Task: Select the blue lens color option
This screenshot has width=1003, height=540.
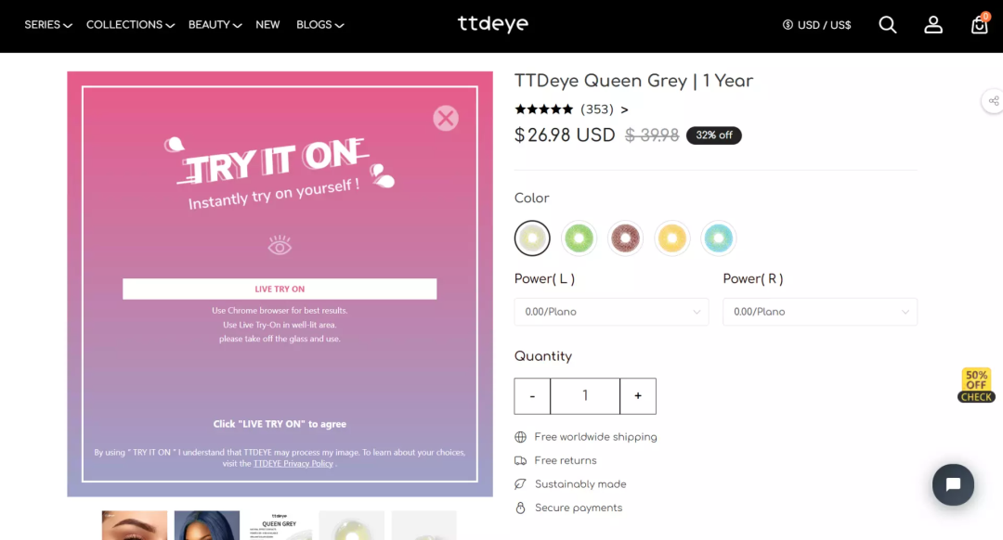Action: [718, 238]
